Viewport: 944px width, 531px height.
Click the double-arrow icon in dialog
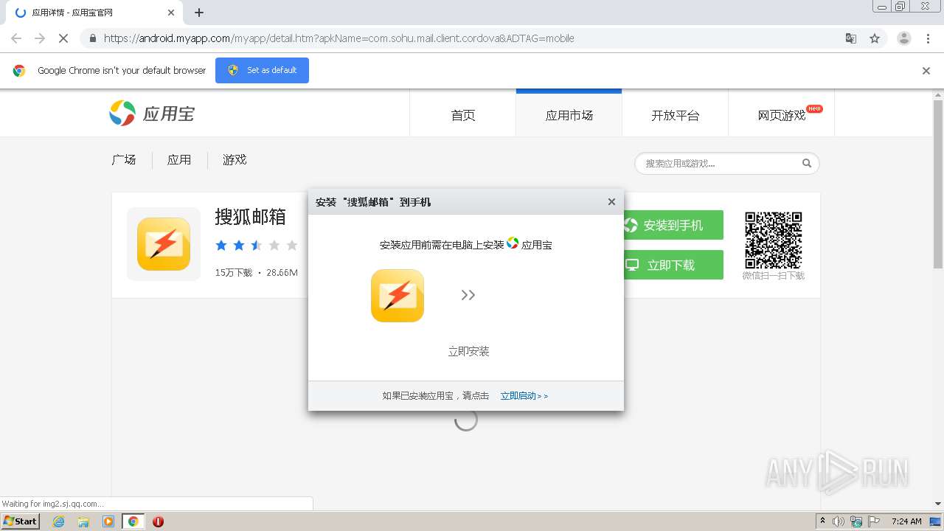pyautogui.click(x=468, y=295)
